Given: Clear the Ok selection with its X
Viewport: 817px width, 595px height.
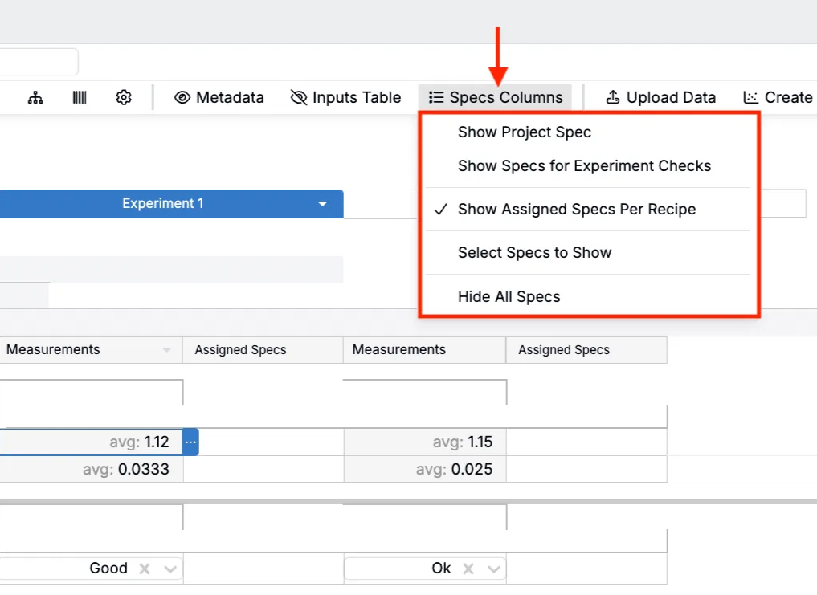Looking at the screenshot, I should click(x=468, y=569).
